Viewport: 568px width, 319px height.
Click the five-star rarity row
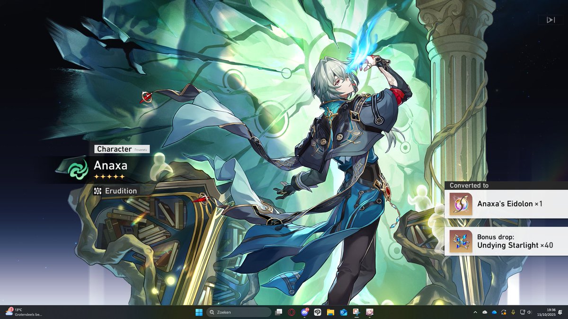[x=109, y=177]
